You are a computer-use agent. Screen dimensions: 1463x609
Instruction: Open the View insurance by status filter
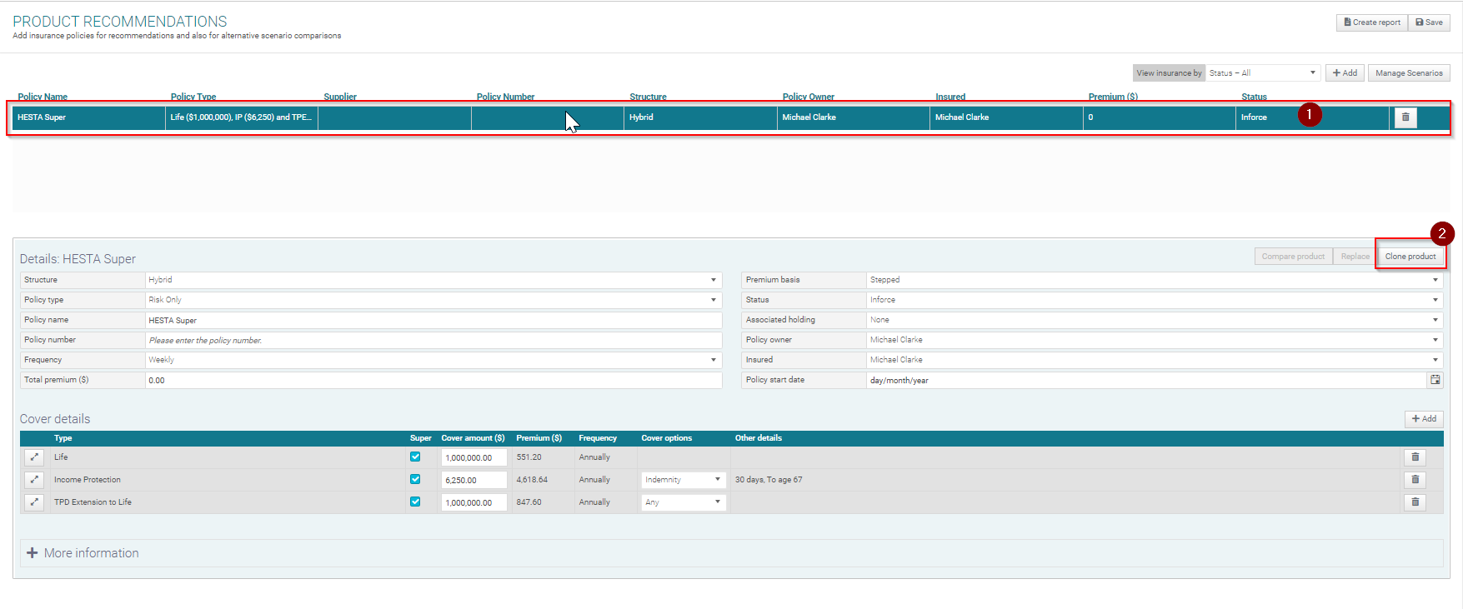point(1263,73)
